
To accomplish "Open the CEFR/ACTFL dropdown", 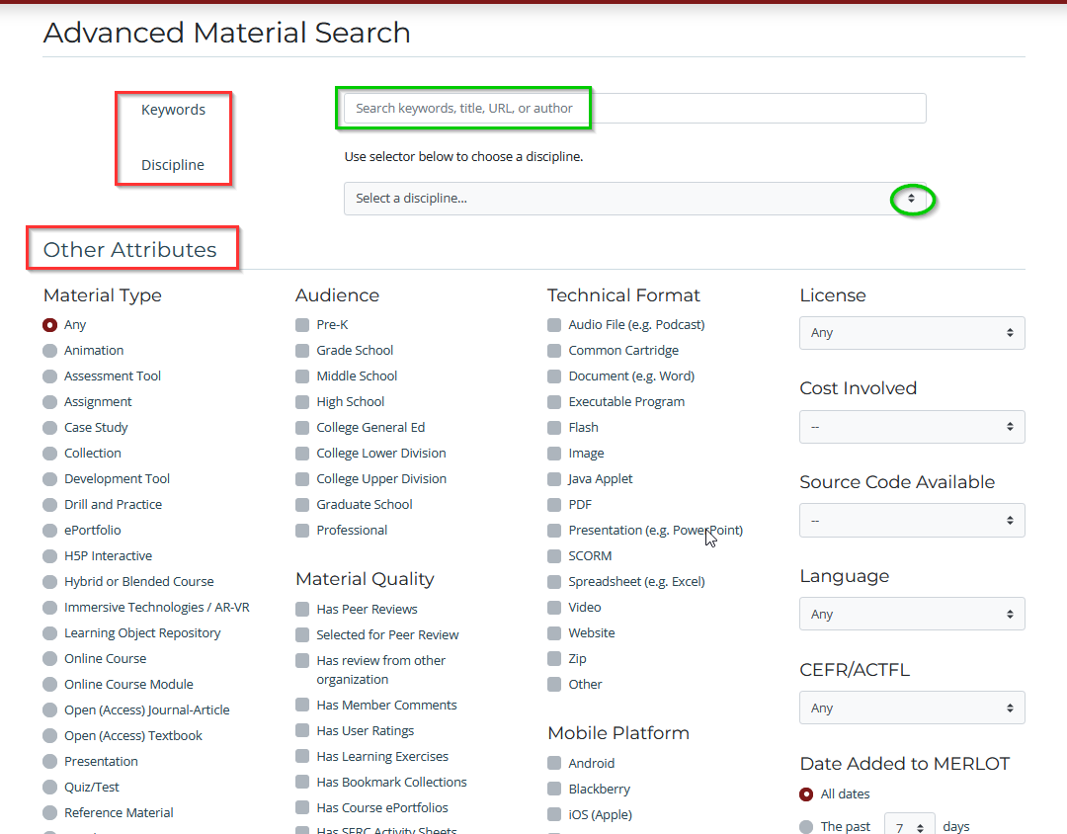I will click(911, 708).
